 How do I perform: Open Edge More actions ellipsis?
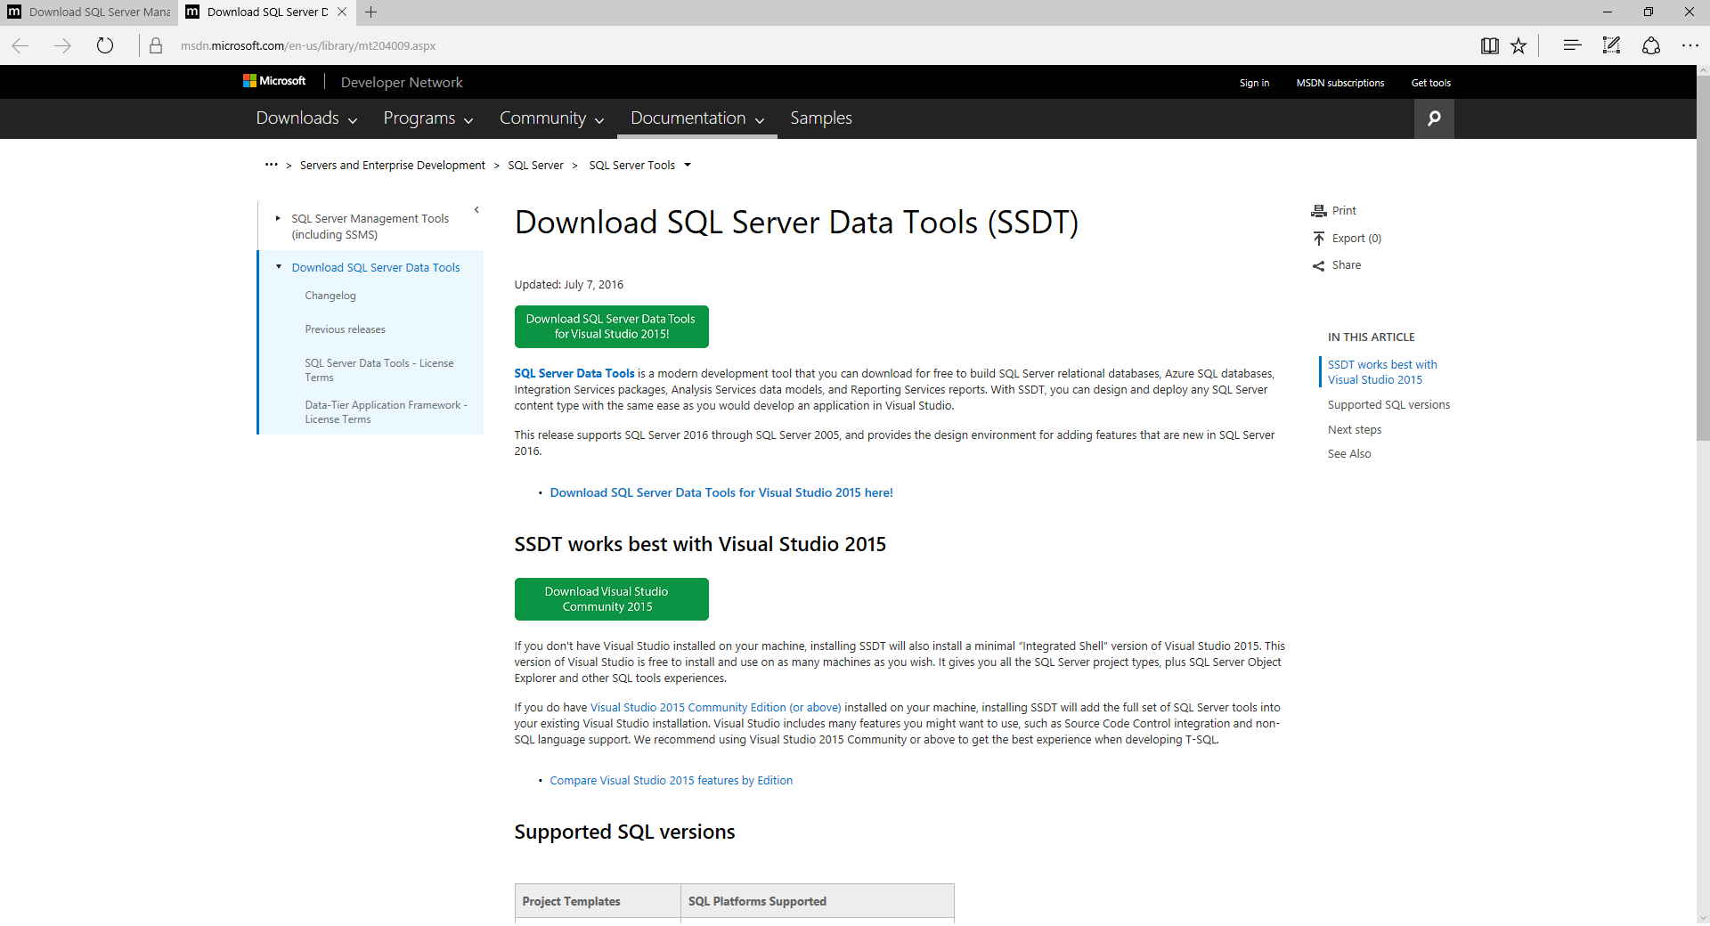pyautogui.click(x=1690, y=45)
